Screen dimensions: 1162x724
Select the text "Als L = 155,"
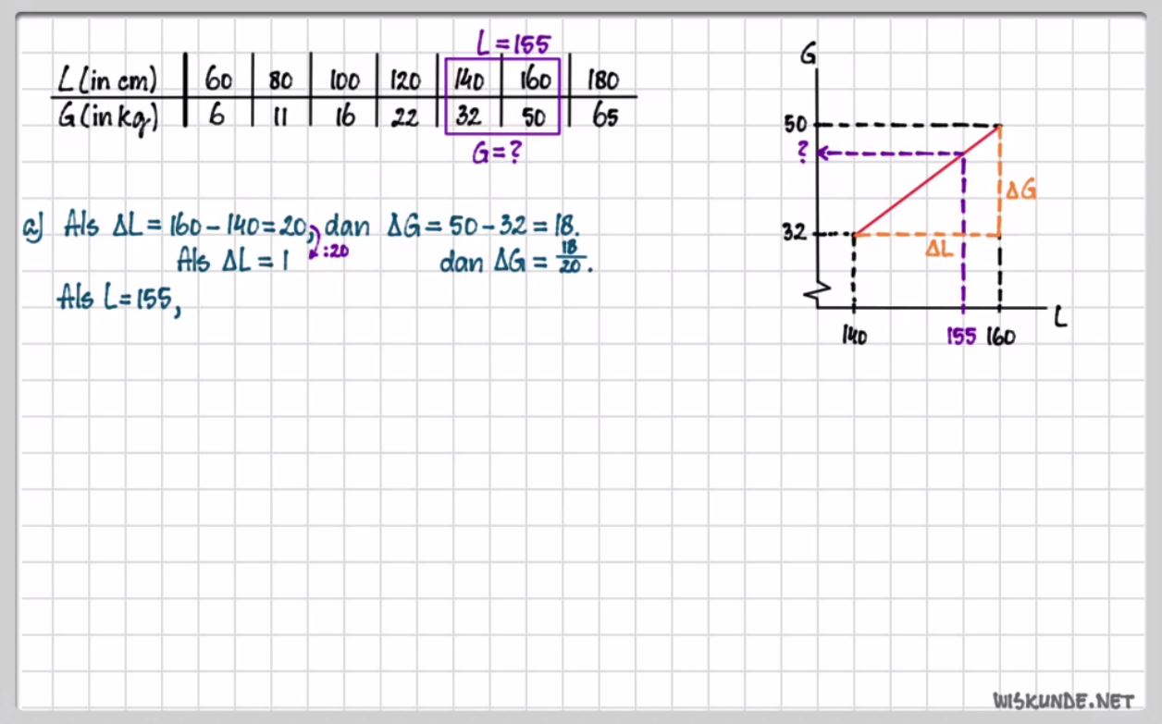[118, 299]
